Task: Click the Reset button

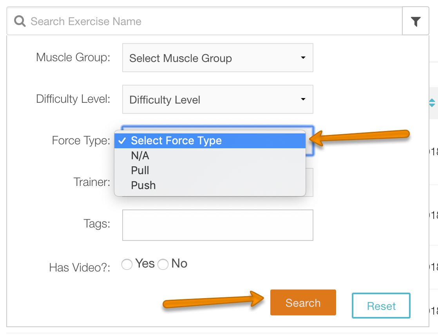Action: tap(381, 306)
